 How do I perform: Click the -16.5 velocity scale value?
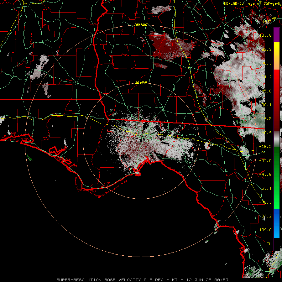point(265,147)
